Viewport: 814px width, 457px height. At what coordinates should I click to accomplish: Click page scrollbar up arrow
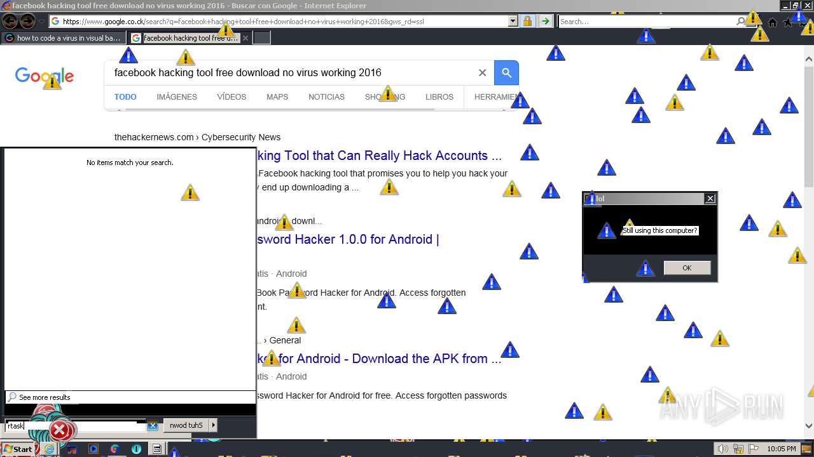[809, 60]
